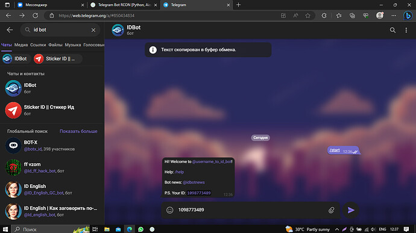This screenshot has height=233, width=416.
Task: Go back from Telegram search panel
Action: coord(10,30)
